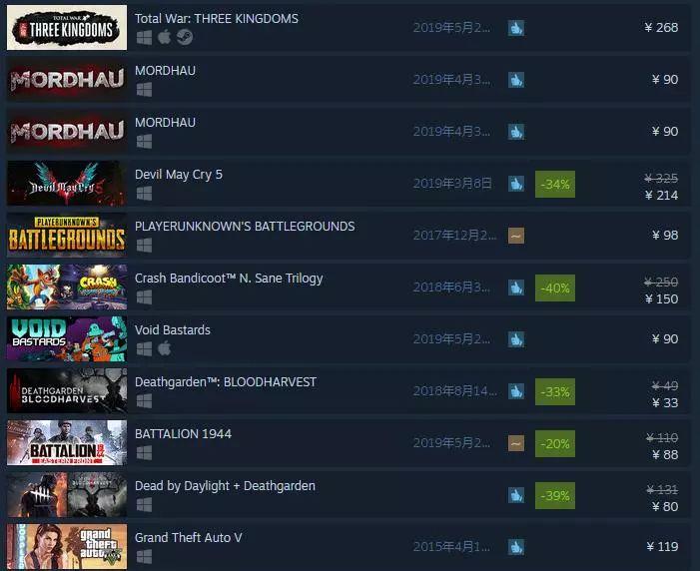Click the Apple icon under Total War: THREE KINGDOMS
700x571 pixels.
165,37
